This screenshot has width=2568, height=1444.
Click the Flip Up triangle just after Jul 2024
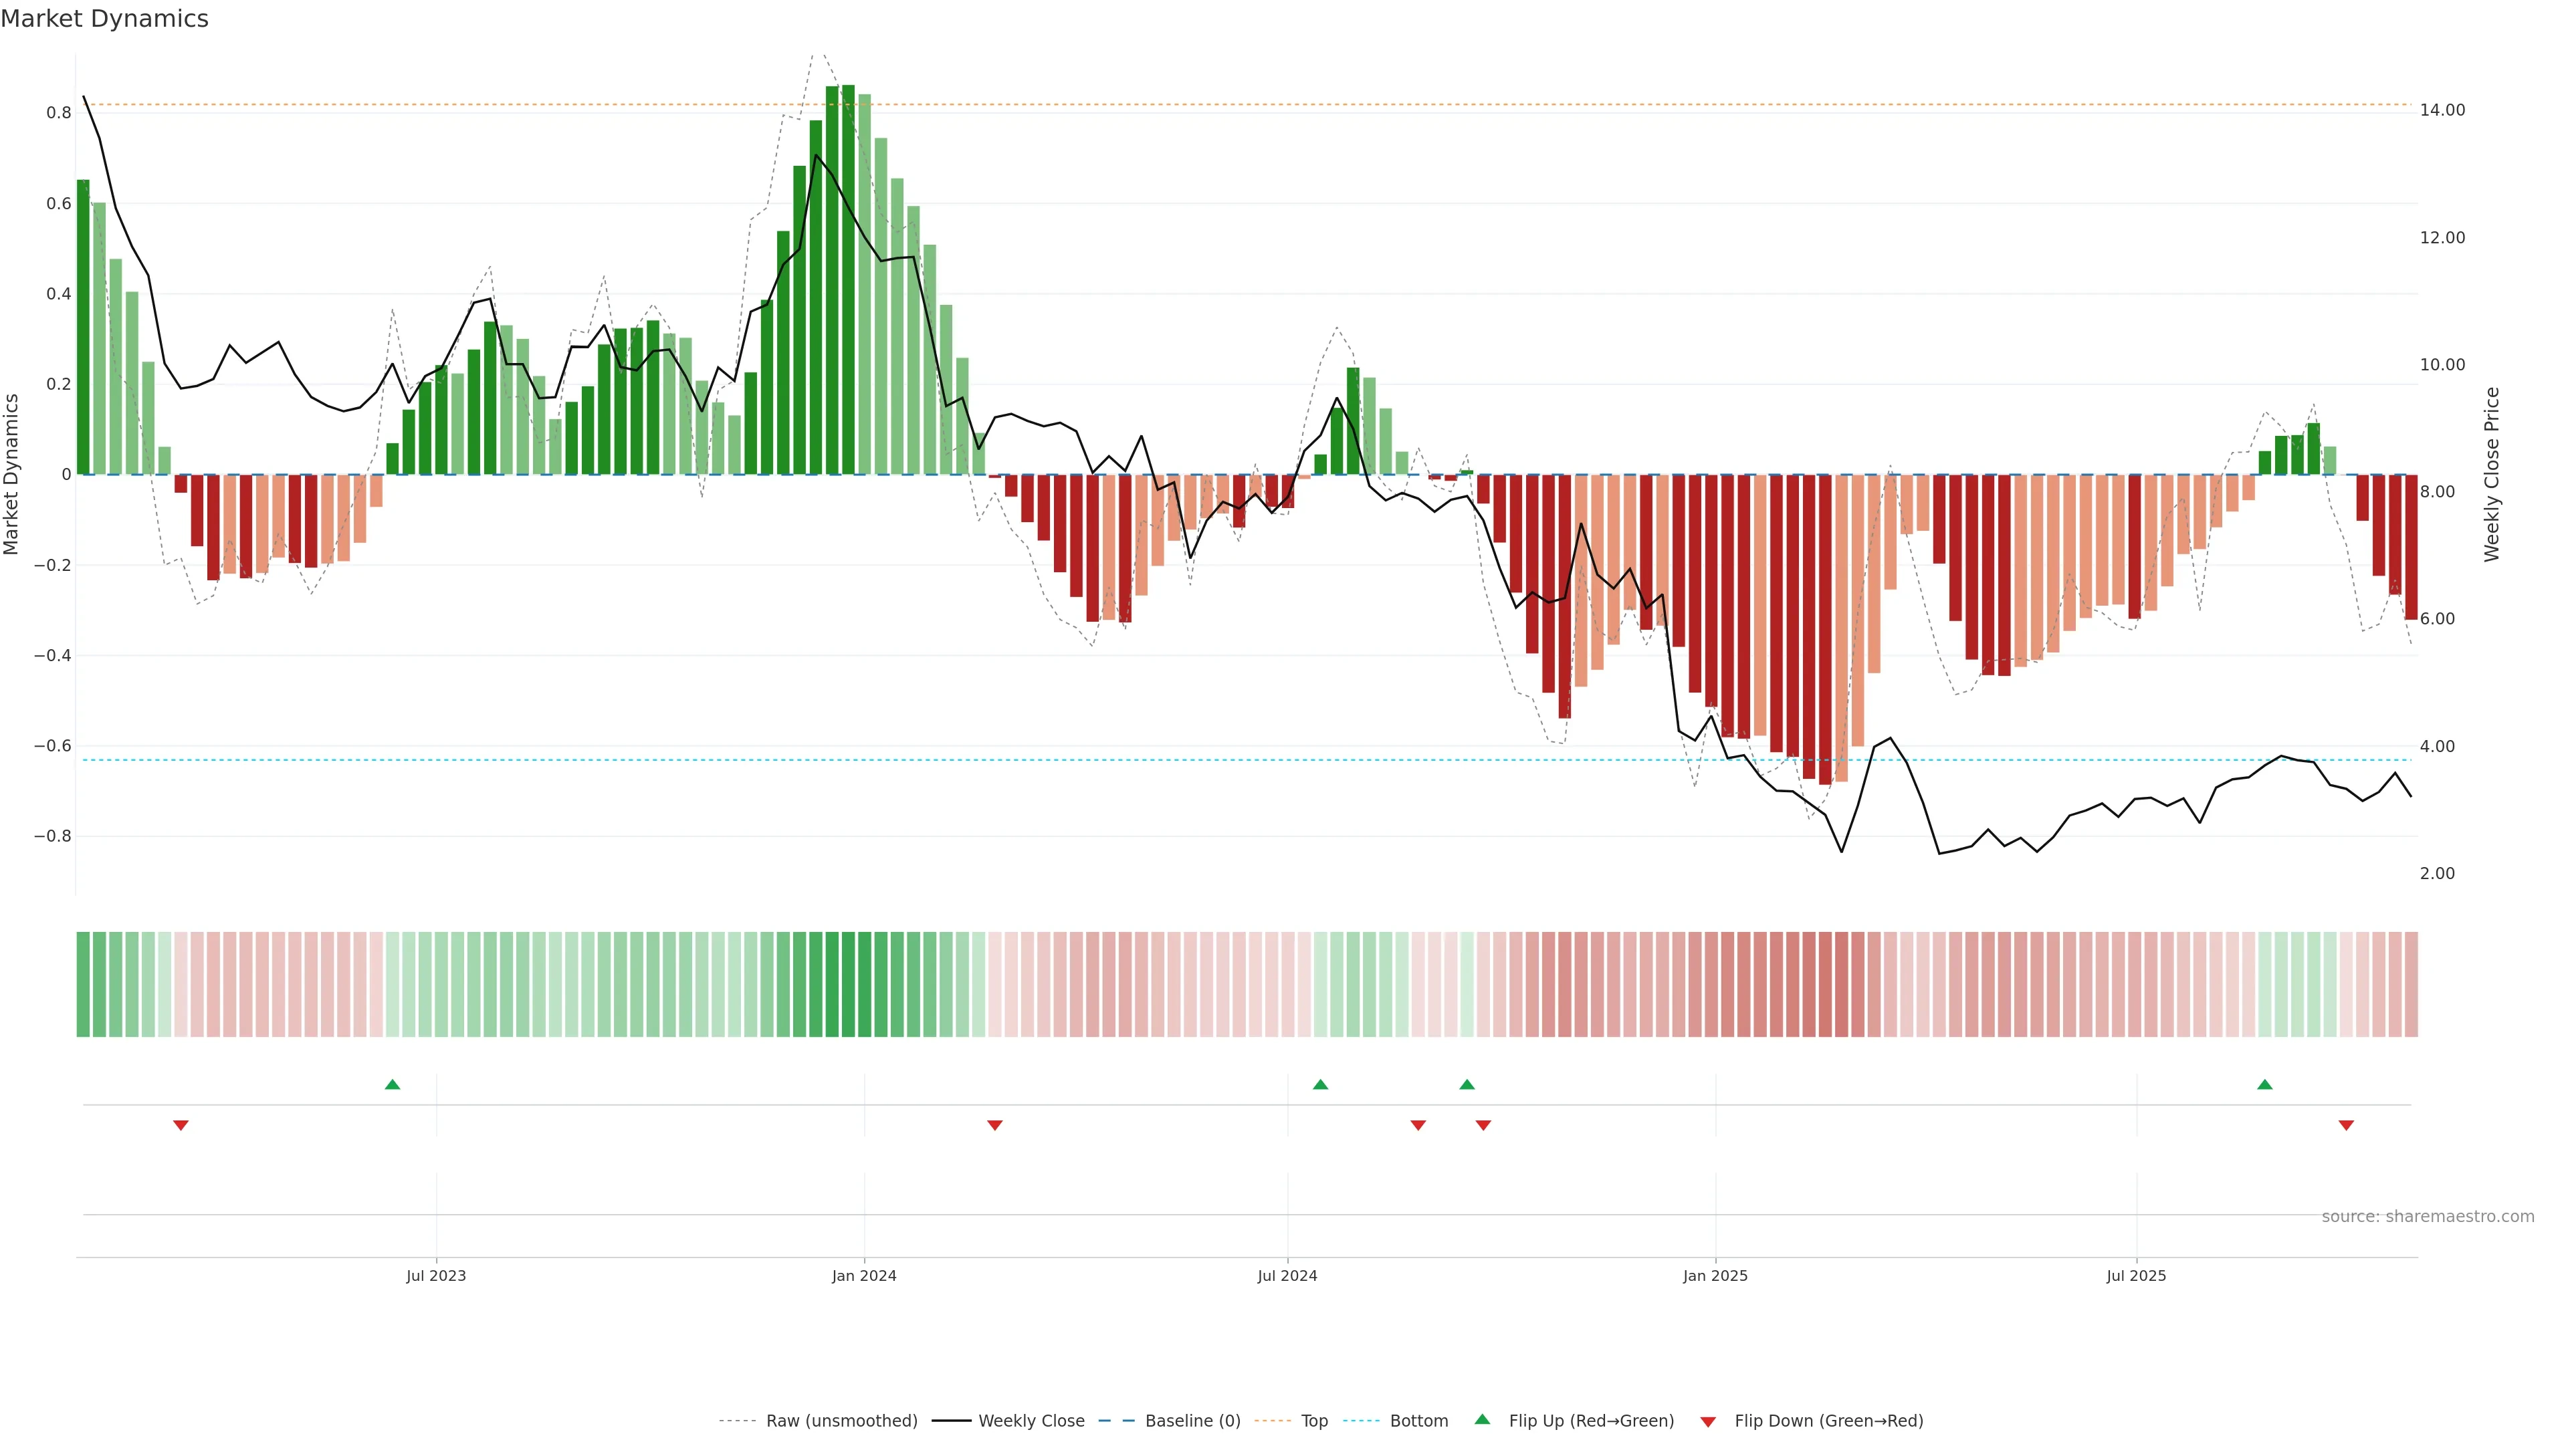1320,1084
